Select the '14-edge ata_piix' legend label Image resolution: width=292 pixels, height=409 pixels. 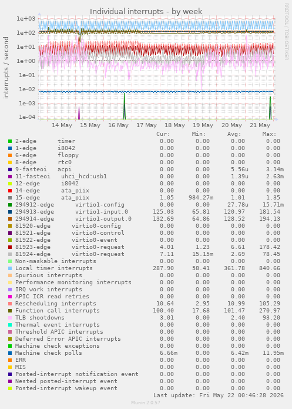pyautogui.click(x=52, y=191)
